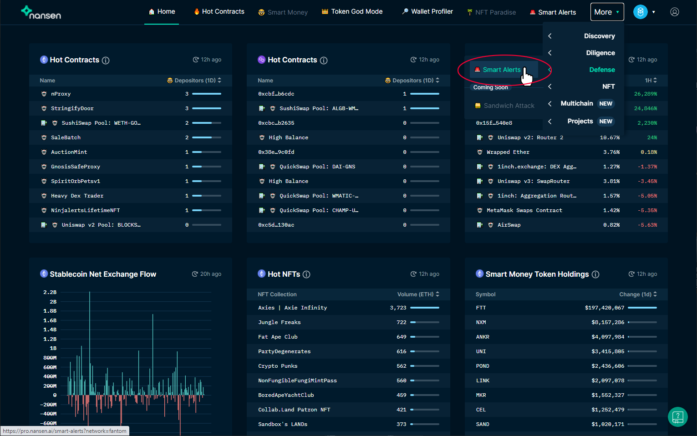Viewport: 697px width, 436px height.
Task: Open Hot Contracts in the top navigation
Action: point(219,12)
